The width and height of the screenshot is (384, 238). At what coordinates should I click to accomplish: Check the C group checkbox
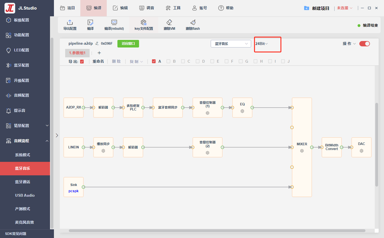[x=183, y=61]
